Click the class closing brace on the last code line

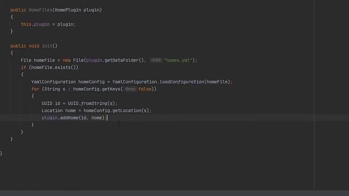pos(1,154)
